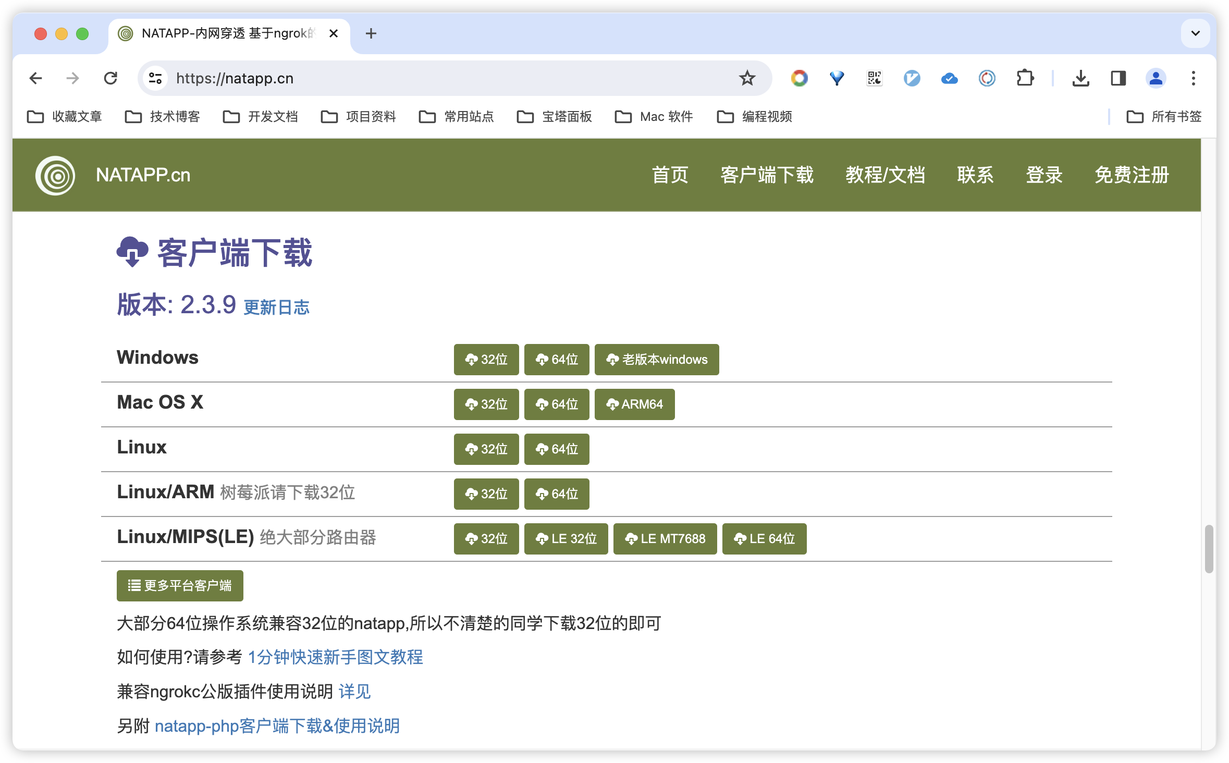Open a new browser tab
Screen dimensions: 1229x763
371,33
